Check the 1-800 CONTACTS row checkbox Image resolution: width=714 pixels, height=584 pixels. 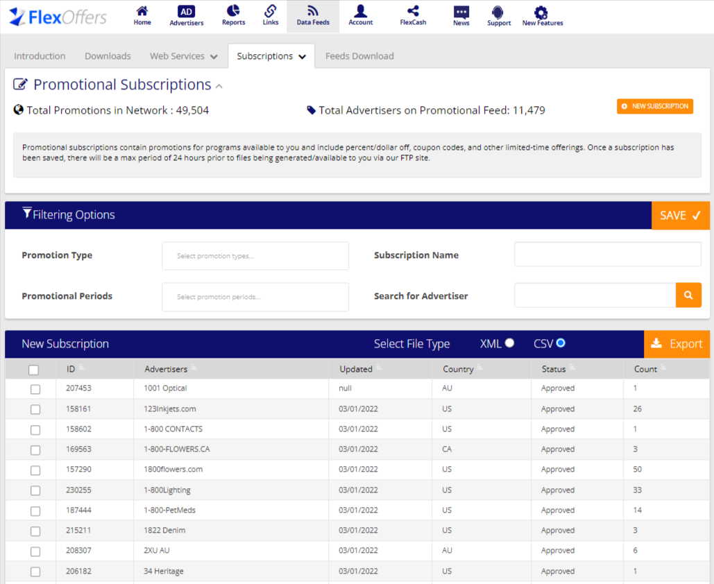35,430
